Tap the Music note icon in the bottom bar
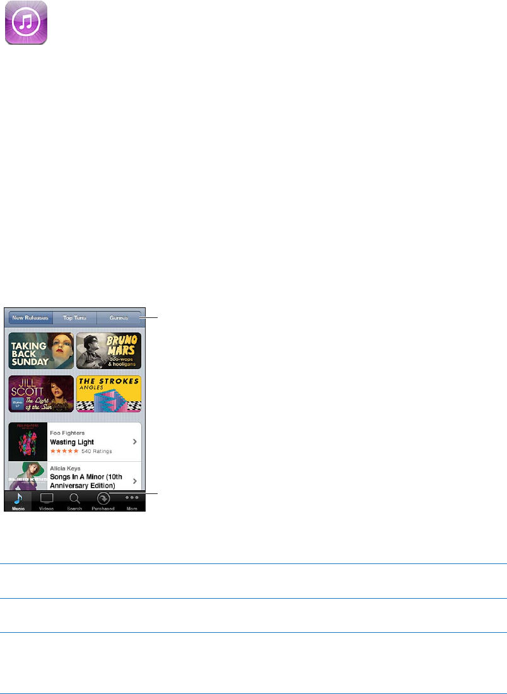 tap(18, 499)
